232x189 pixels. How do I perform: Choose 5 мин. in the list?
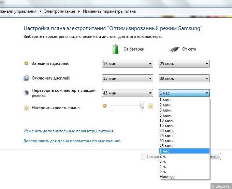pos(184,115)
